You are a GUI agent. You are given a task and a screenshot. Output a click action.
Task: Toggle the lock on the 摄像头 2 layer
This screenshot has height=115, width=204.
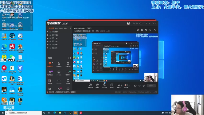(50, 32)
